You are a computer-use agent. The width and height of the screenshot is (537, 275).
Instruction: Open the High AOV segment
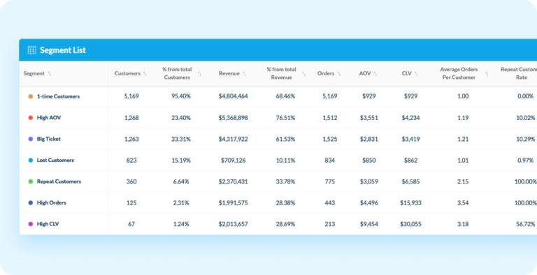point(49,118)
